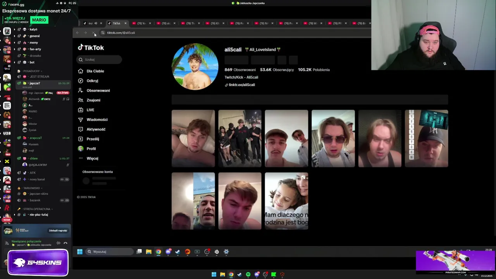Click the site info icon in the address bar

(x=103, y=33)
